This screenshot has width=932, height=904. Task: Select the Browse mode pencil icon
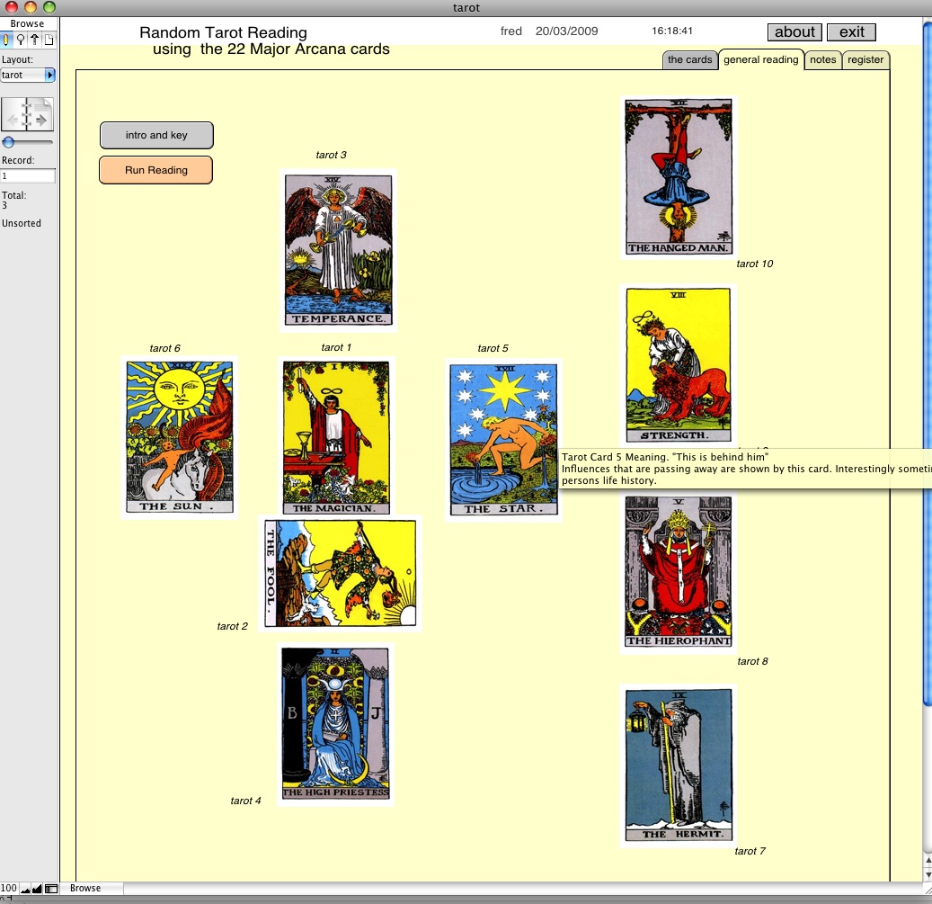(x=6, y=40)
